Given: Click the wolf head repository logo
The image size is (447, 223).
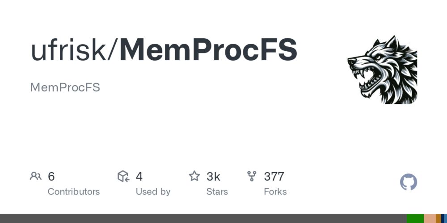Looking at the screenshot, I should (382, 70).
